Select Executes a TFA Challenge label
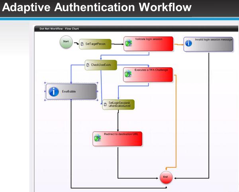This screenshot has width=239, height=192. 151,70
